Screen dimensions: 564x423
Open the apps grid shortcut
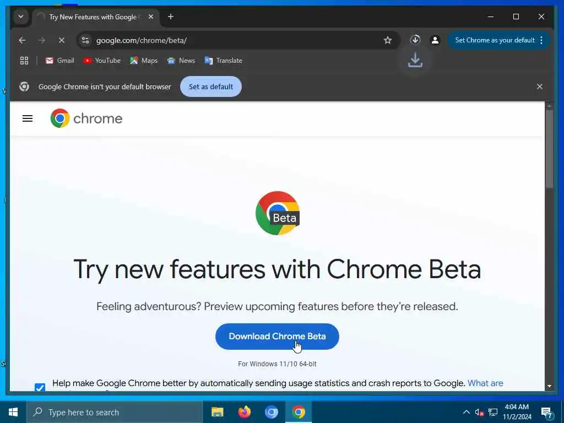24,61
